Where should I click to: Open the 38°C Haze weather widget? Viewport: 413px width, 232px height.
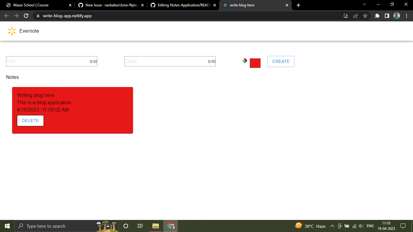(x=311, y=226)
